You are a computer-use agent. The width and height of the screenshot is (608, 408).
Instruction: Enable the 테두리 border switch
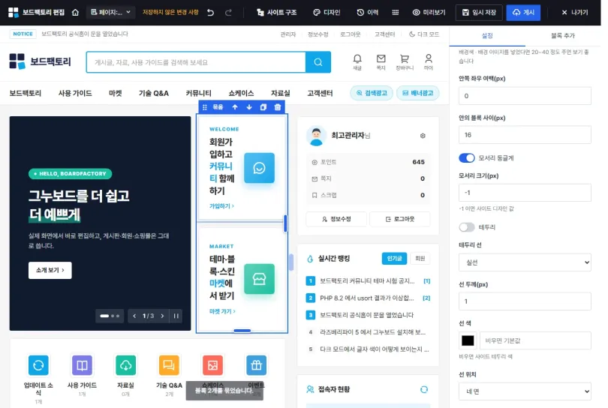(466, 227)
